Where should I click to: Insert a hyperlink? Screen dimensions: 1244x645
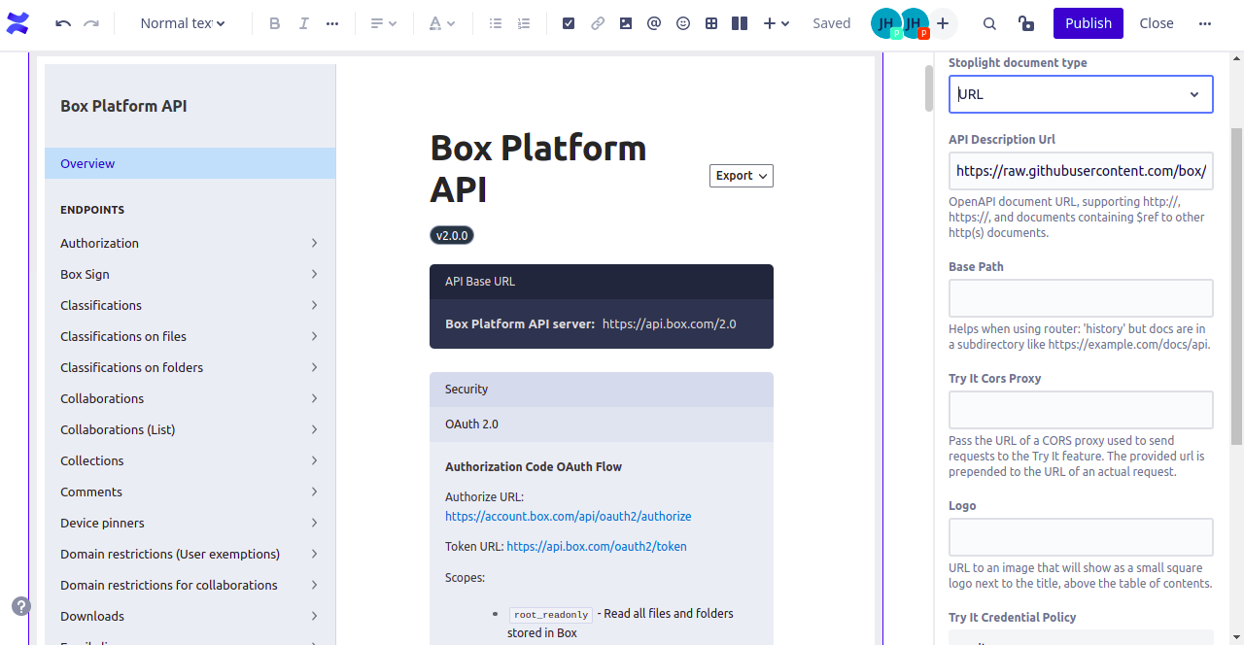[598, 23]
